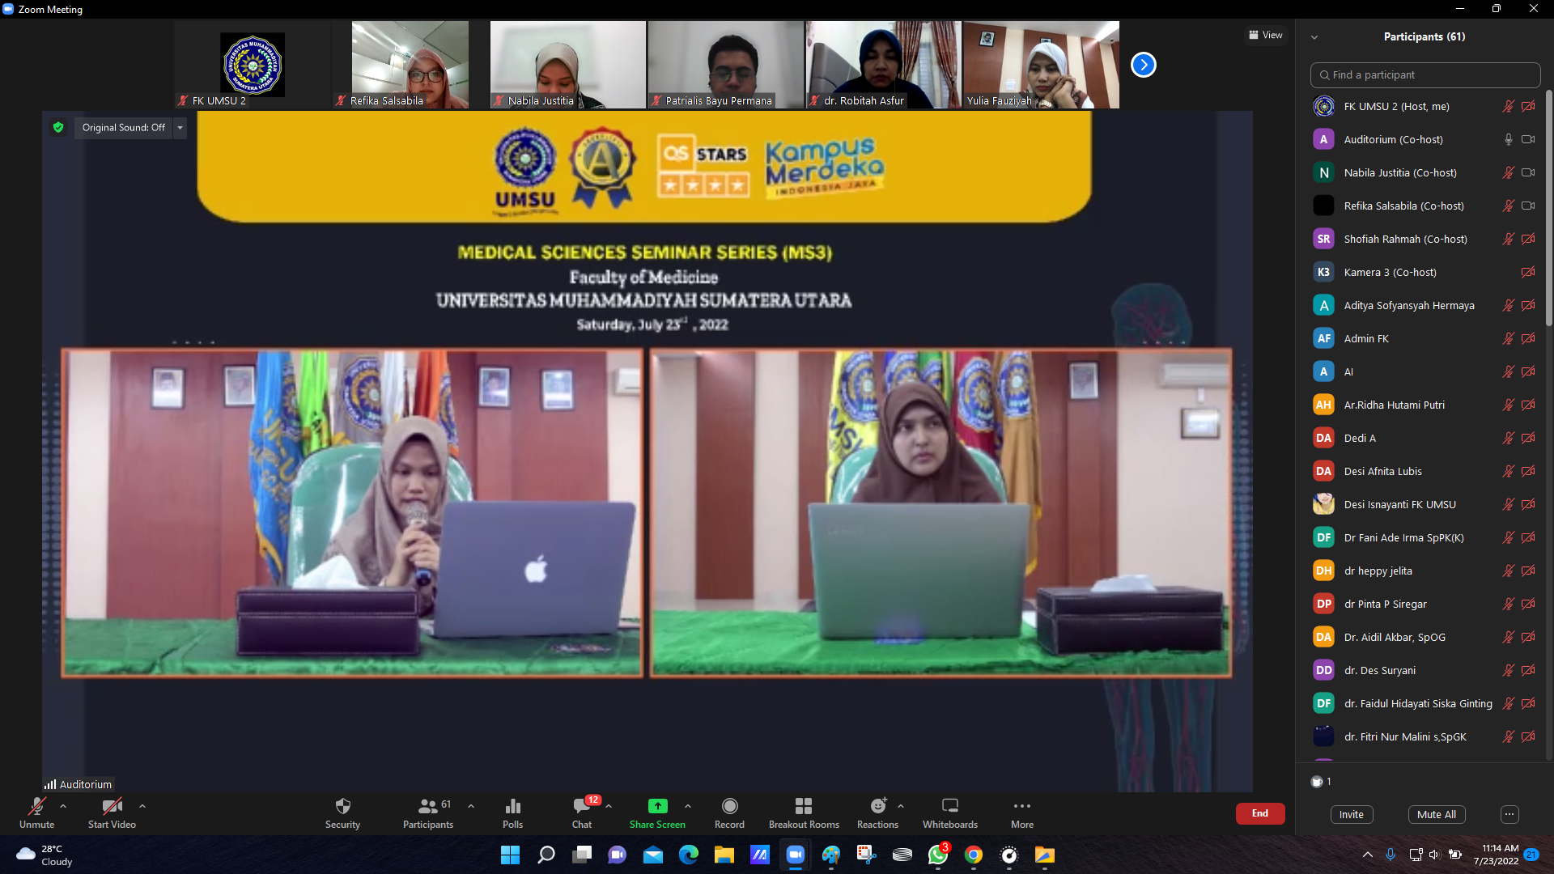Screen dimensions: 1554x874
Task: Open taskbar Search magnifier icon
Action: [546, 855]
